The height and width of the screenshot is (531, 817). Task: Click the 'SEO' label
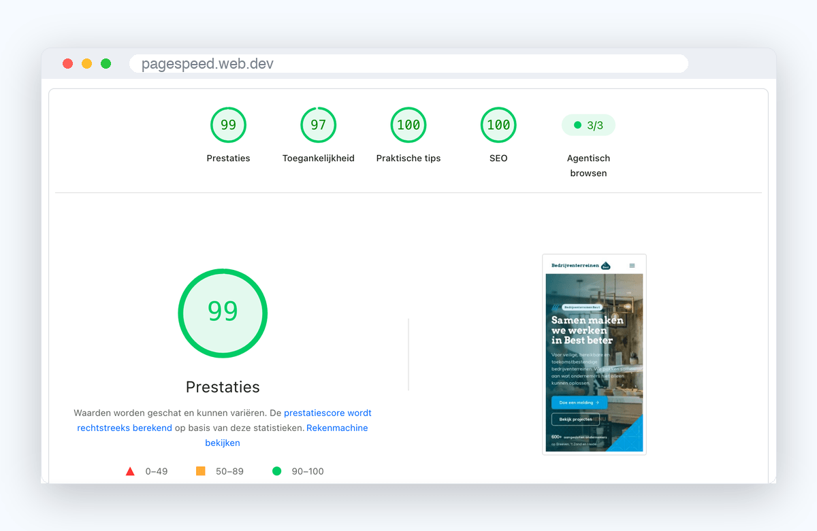pos(498,158)
